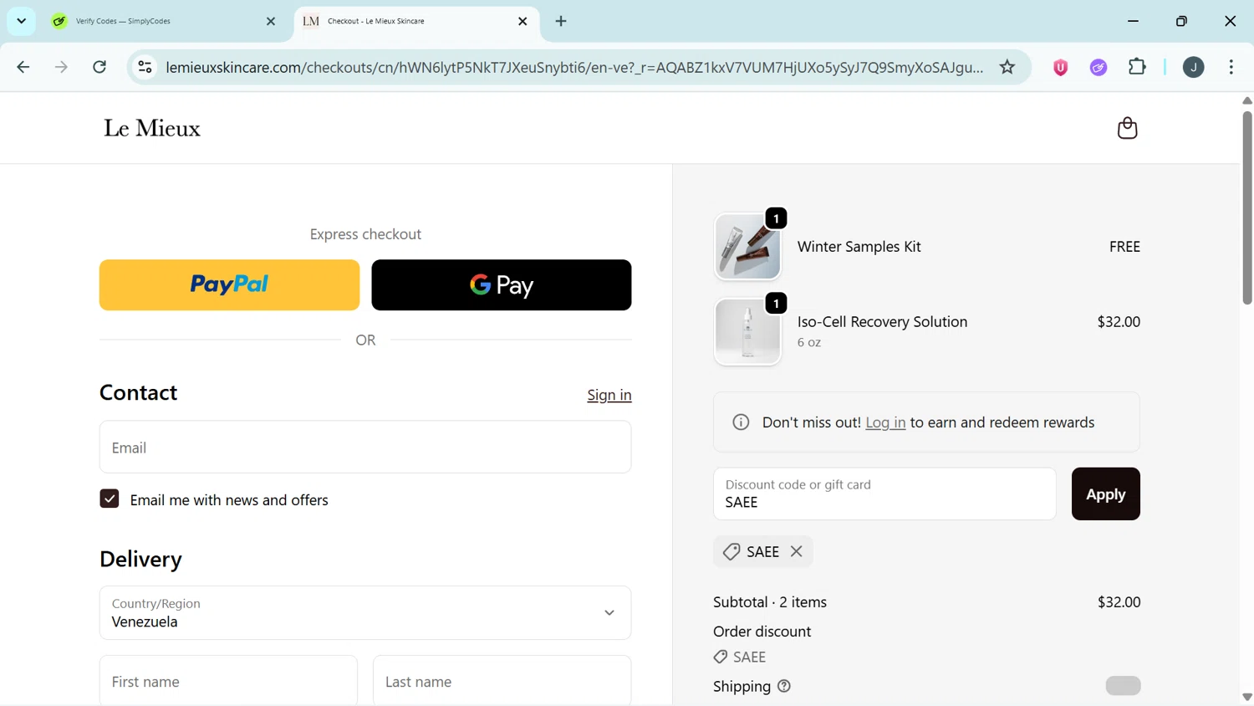Click the Subtotal 2 items text
The width and height of the screenshot is (1254, 706).
pos(770,602)
